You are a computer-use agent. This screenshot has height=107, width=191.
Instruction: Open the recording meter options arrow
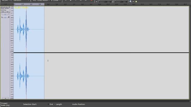(115, 1)
